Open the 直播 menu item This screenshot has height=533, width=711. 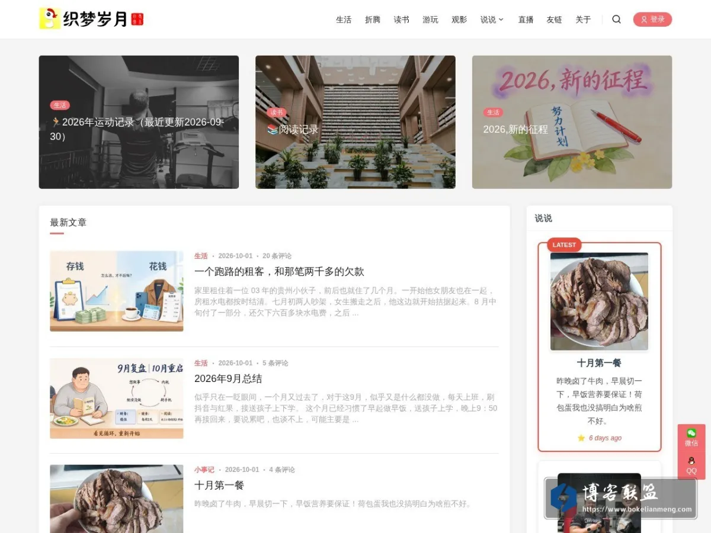(x=526, y=20)
